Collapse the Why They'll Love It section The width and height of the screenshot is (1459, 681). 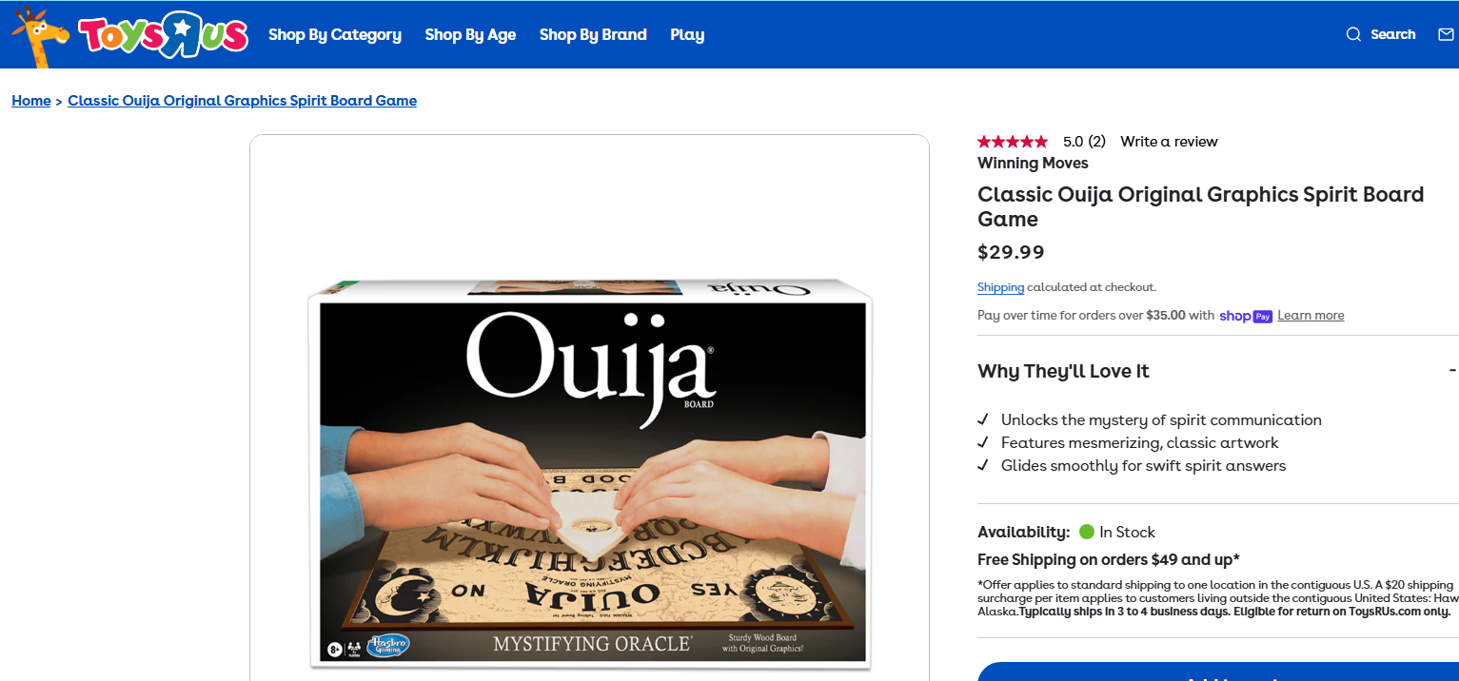1452,370
